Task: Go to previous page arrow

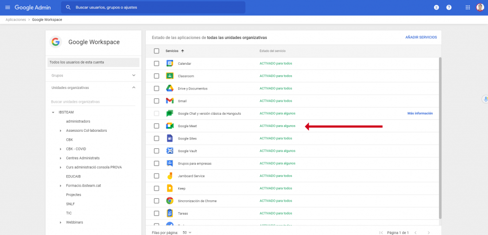Action: click(415, 233)
